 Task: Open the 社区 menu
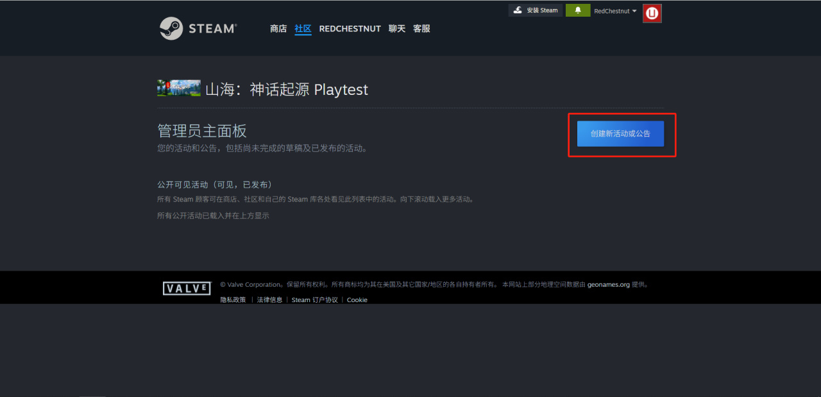coord(303,29)
